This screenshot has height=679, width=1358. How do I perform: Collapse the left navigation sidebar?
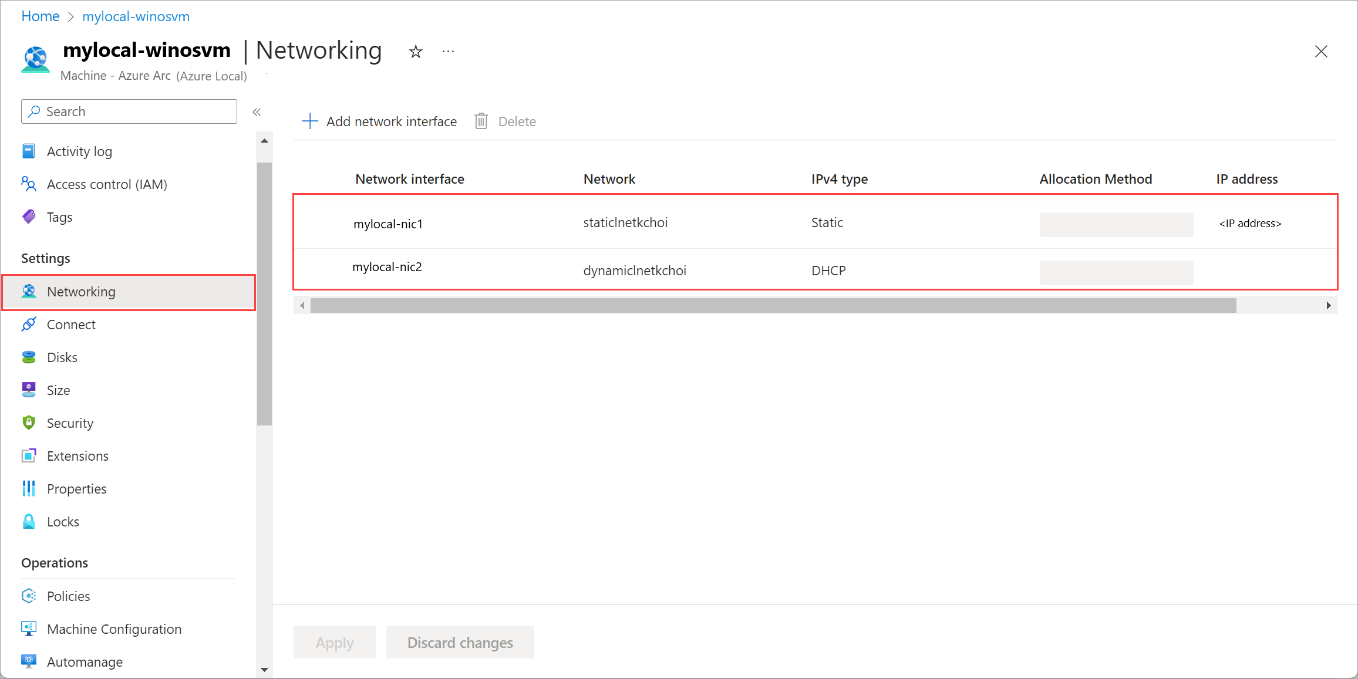pyautogui.click(x=257, y=112)
